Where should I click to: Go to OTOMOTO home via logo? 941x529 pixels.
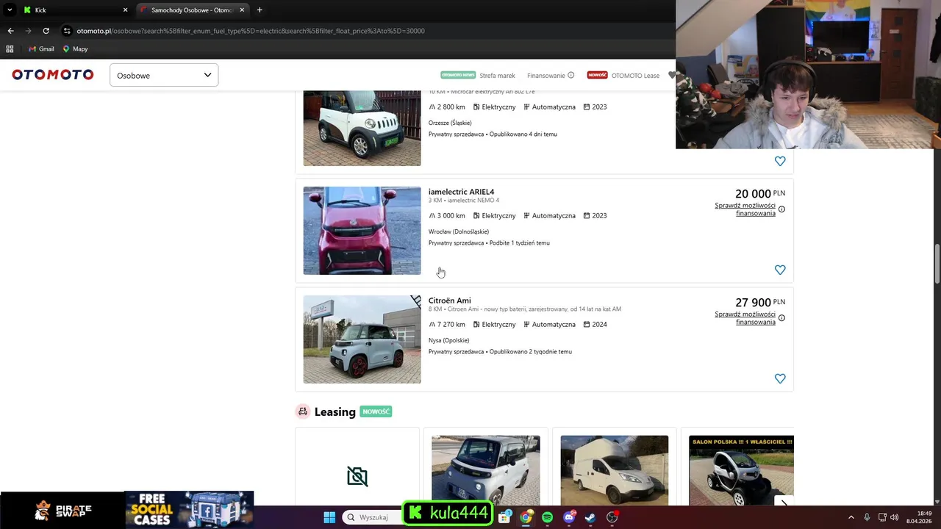point(53,75)
